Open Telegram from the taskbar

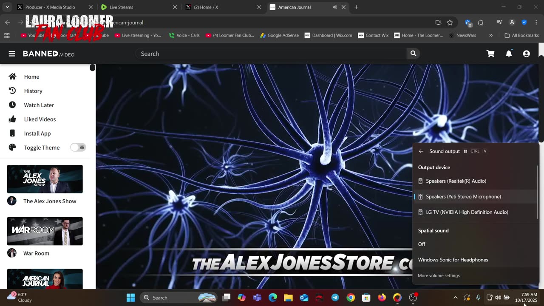[x=335, y=297]
